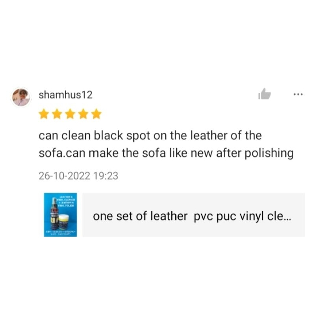Like the review with the thumbs-up icon
The height and width of the screenshot is (315, 315).
(264, 94)
